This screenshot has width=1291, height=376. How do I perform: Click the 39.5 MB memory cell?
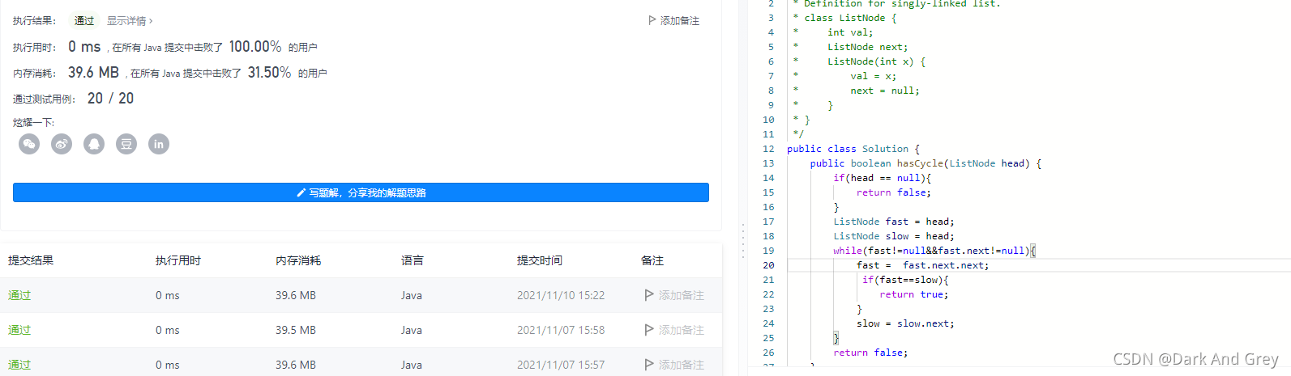click(x=296, y=330)
